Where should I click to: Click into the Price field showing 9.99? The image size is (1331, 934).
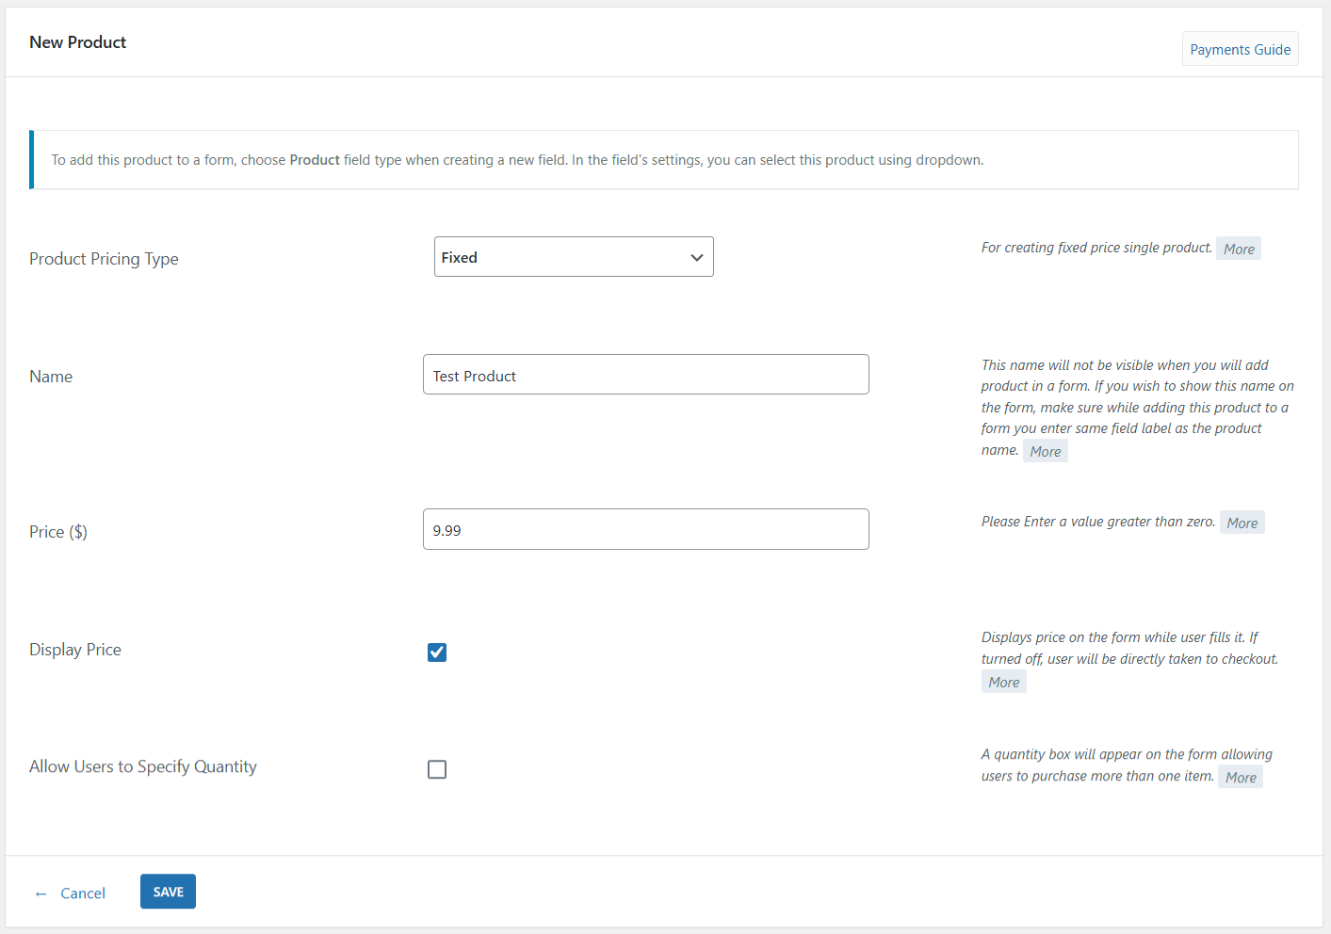645,529
